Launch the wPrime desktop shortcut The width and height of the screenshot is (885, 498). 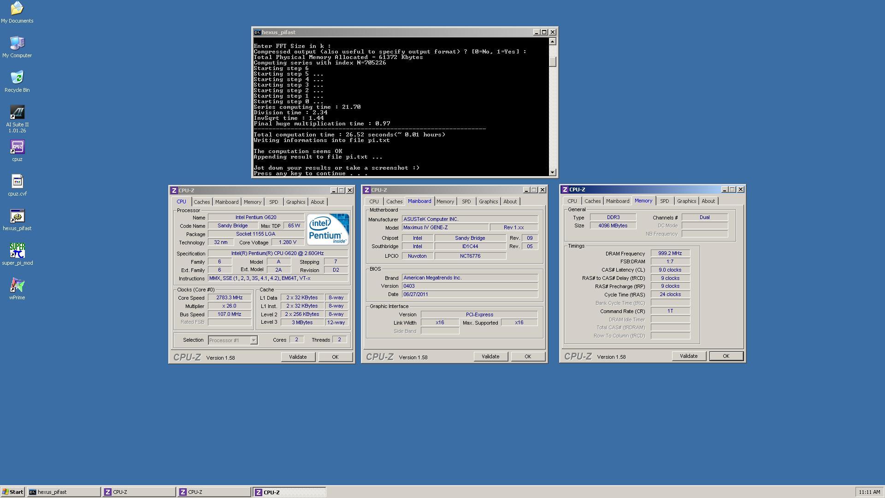(17, 289)
